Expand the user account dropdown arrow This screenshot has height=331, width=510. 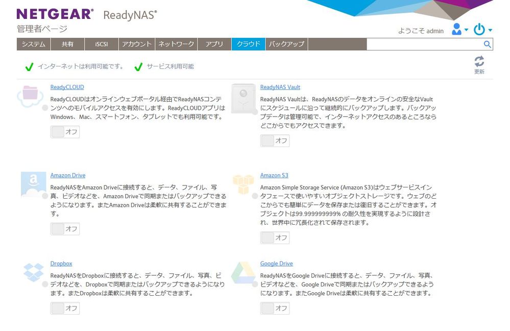tap(466, 30)
